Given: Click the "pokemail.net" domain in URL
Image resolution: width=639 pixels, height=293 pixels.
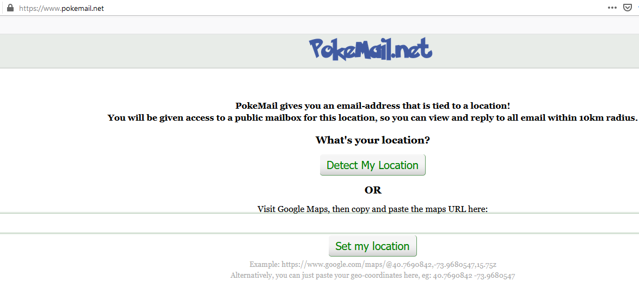Looking at the screenshot, I should [x=83, y=8].
